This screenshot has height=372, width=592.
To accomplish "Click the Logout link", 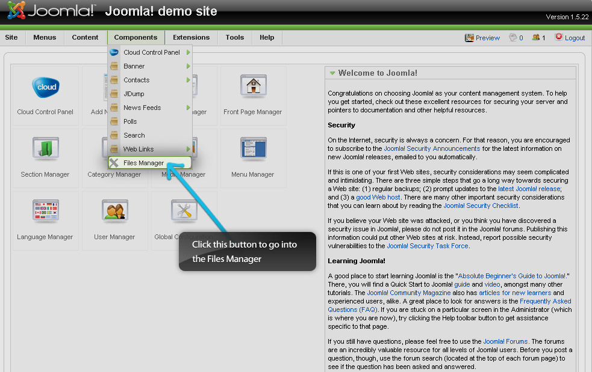I will click(575, 38).
